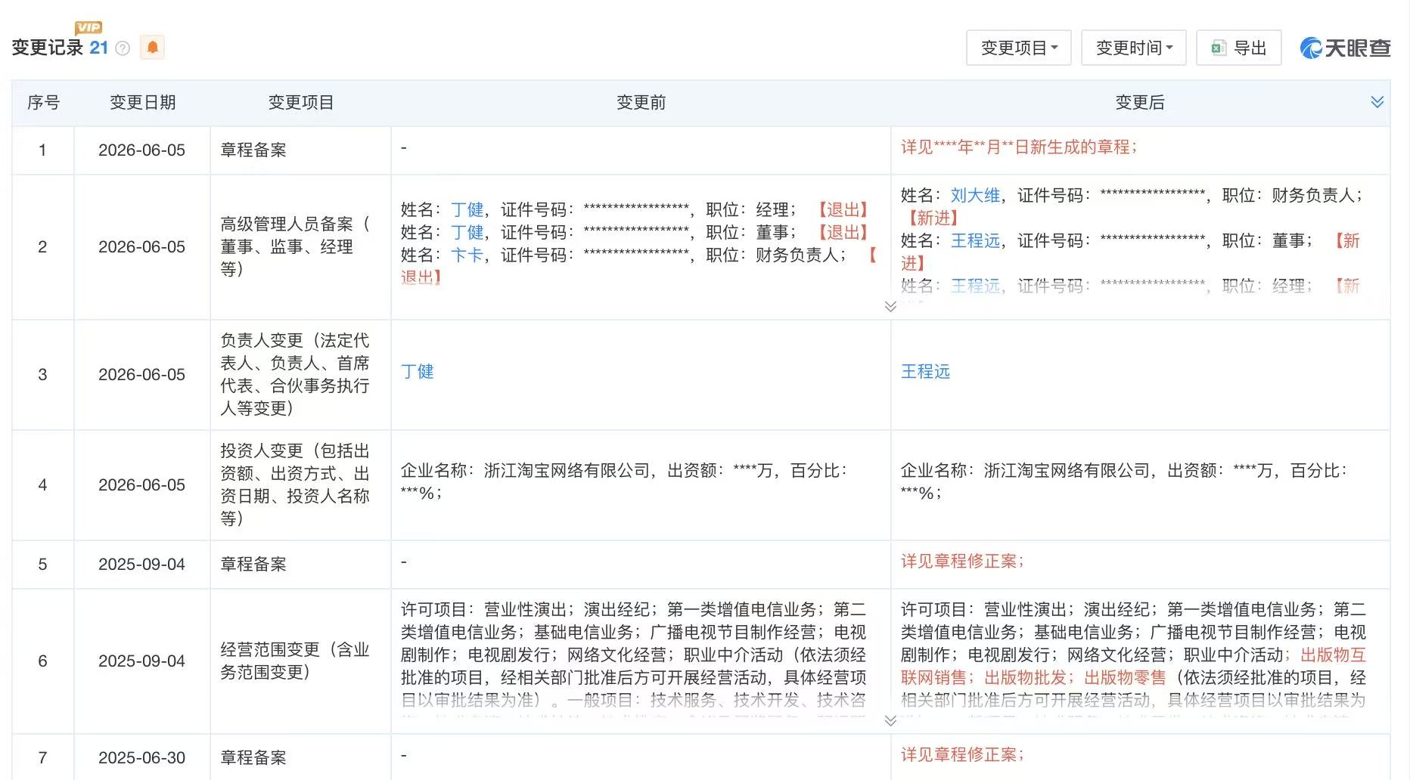Click sequence number 6
The width and height of the screenshot is (1410, 780).
42,661
